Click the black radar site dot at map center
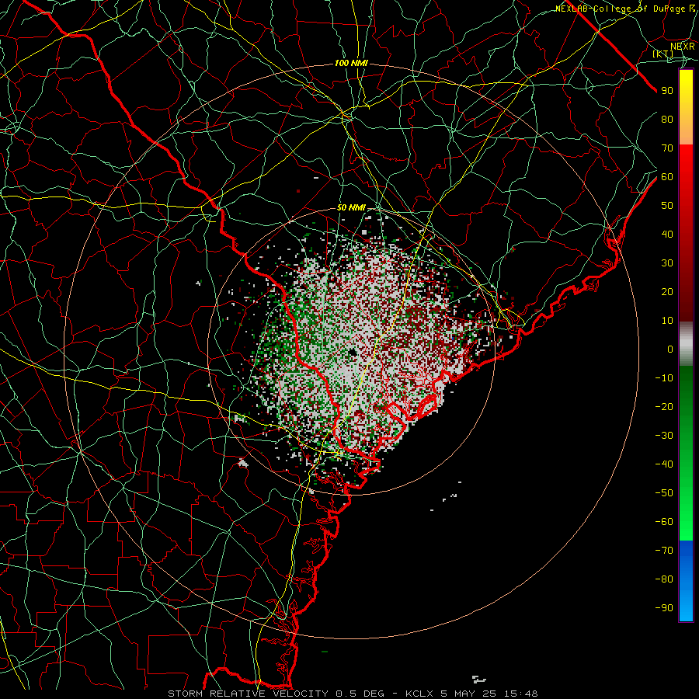Viewport: 699px width, 699px height. click(x=353, y=353)
